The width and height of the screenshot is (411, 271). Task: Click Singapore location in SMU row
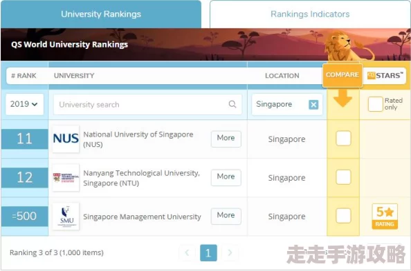tap(286, 217)
